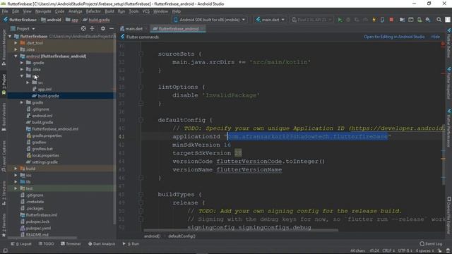This screenshot has width=452, height=254.
Task: Click the Project tree horizontal scrollbar
Action: point(43,238)
